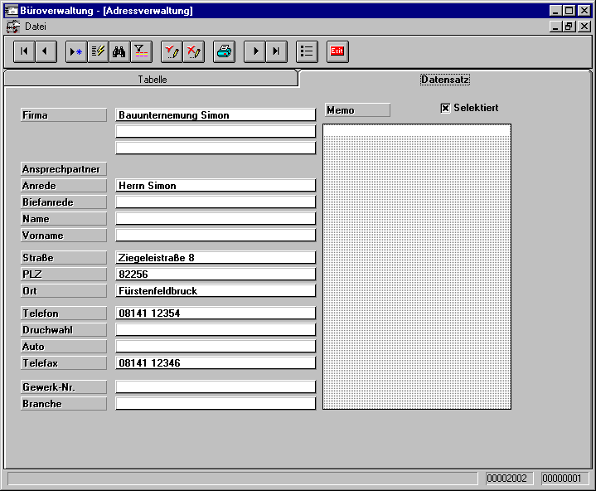Uncheck the Selektiert checkbox
This screenshot has height=491, width=596.
[x=445, y=108]
